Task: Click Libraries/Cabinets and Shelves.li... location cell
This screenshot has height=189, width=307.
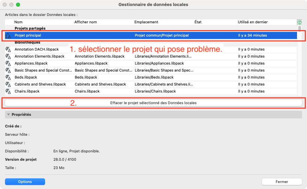Action: [164, 84]
